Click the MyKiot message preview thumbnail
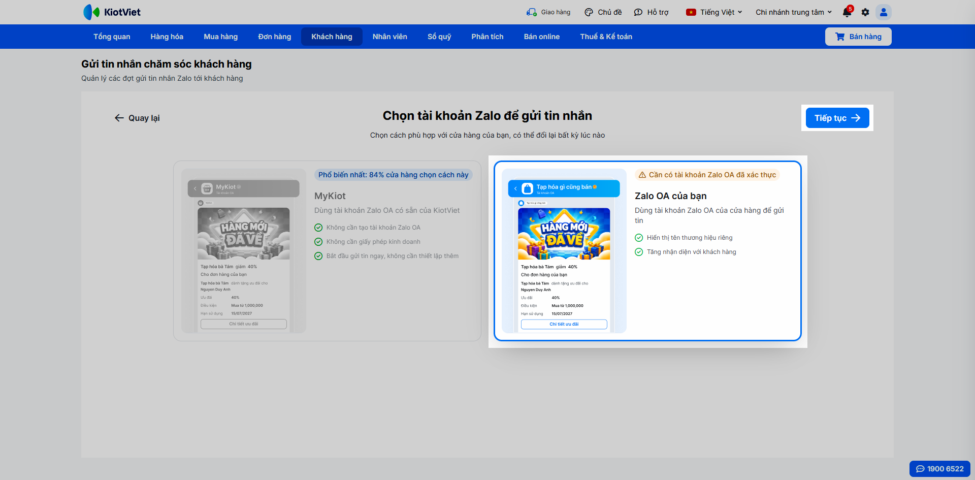The image size is (975, 480). (x=244, y=251)
